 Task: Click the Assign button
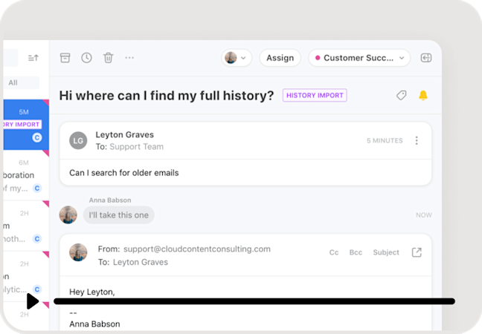tap(280, 58)
